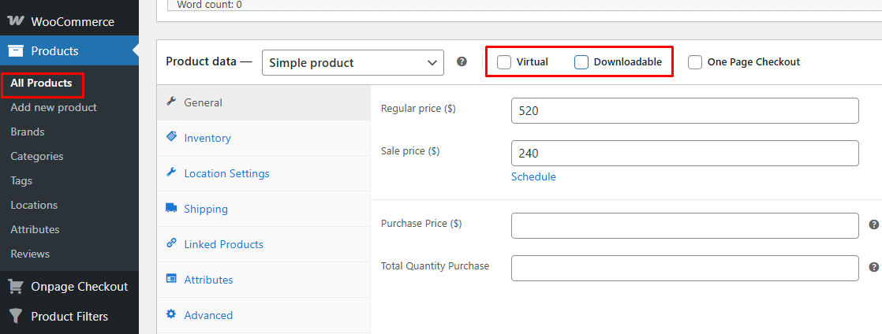The height and width of the screenshot is (334, 882).
Task: Open the Products menu
Action: (x=69, y=51)
